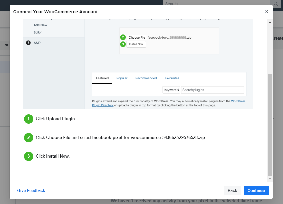Screen dimensions: 283x204
Task: Click the Install Now button in the image
Action: (136, 44)
